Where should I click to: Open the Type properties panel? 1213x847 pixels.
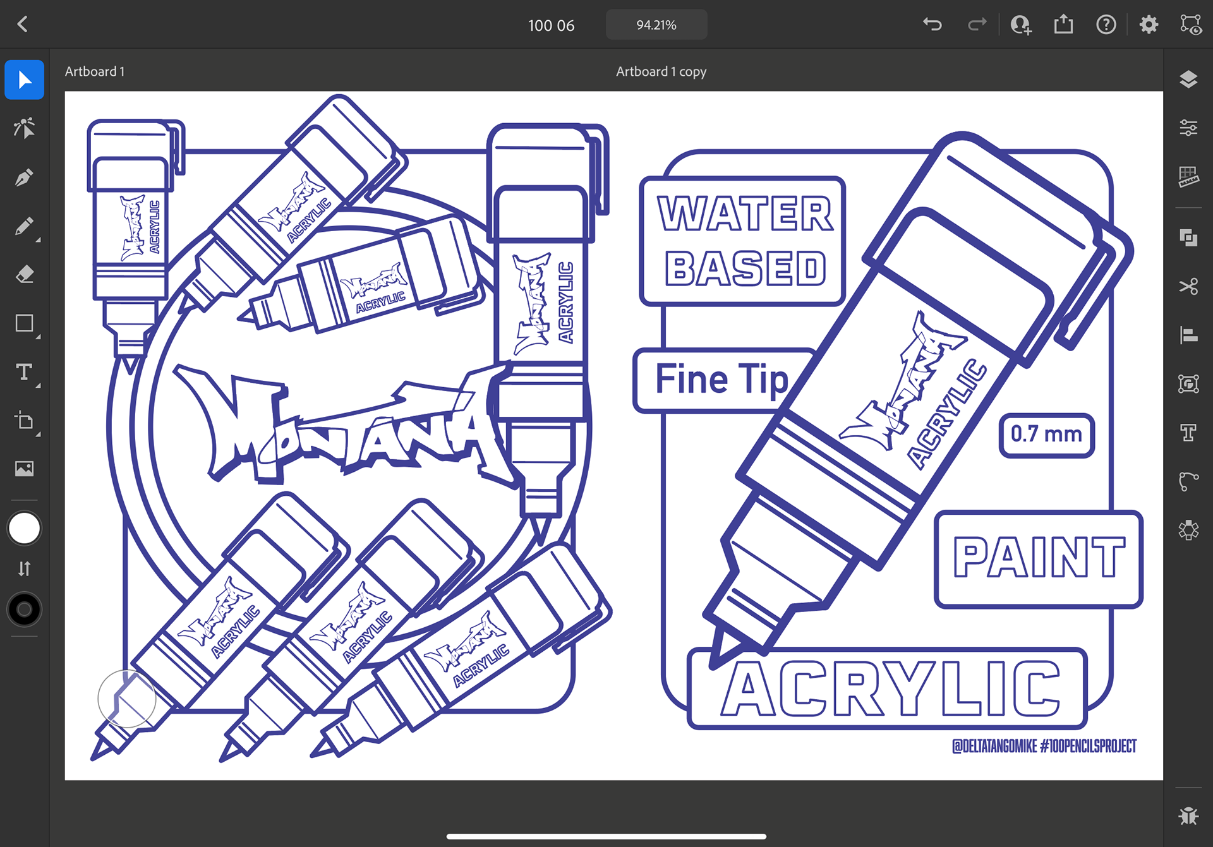[x=1188, y=433]
